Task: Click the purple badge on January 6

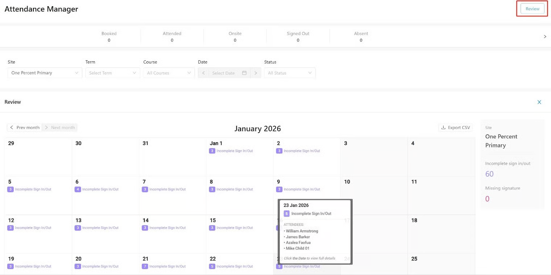Action: coord(78,189)
